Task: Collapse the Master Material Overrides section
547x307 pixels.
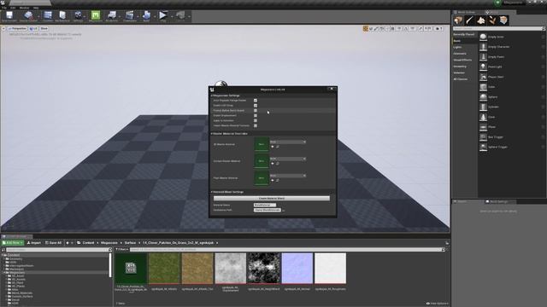Action: (x=212, y=133)
